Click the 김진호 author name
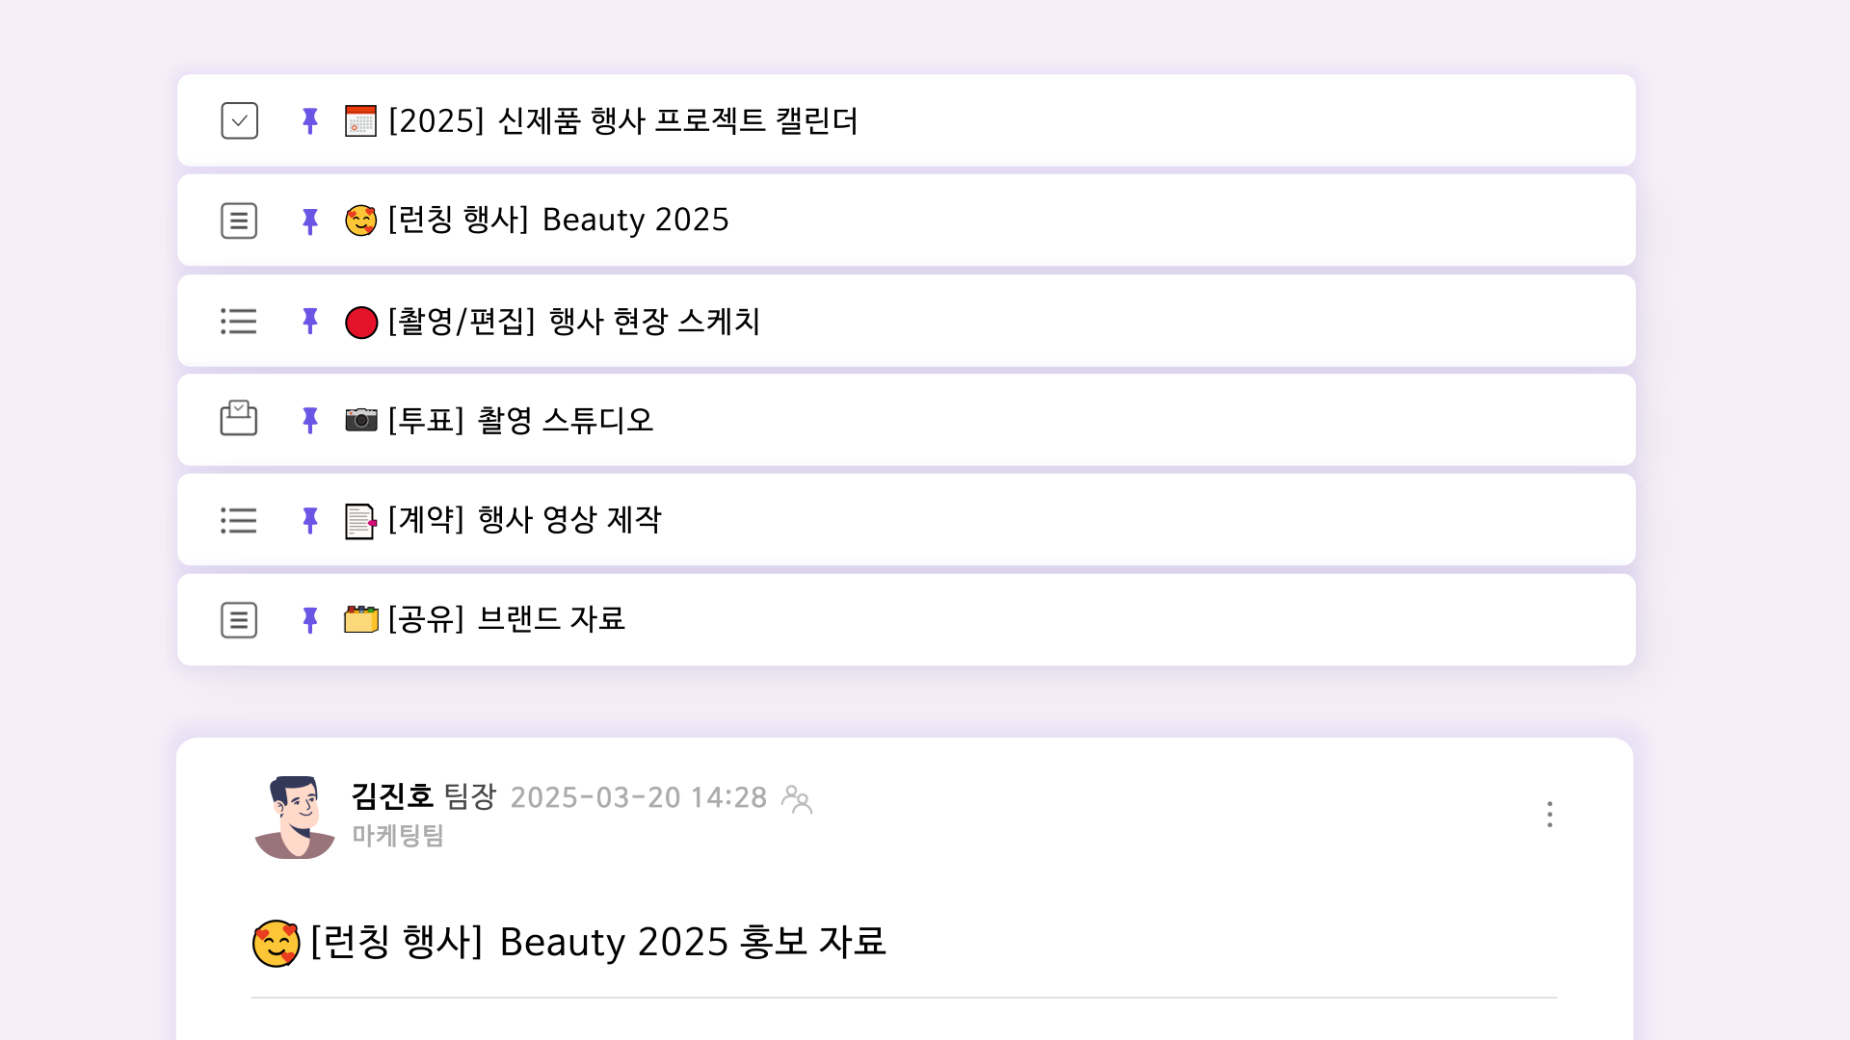Image resolution: width=1850 pixels, height=1040 pixels. tap(391, 796)
